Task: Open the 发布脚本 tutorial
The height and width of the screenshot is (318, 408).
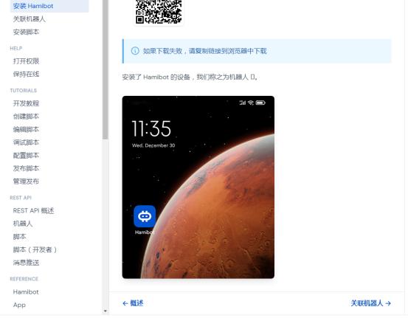Action: click(x=26, y=168)
